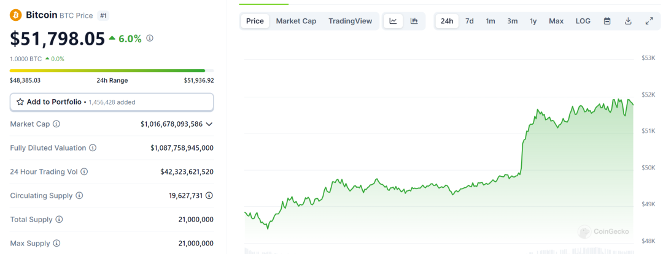Screen dimensions: 663x254
Task: Show info tooltip for Total Supply
Action: point(59,220)
